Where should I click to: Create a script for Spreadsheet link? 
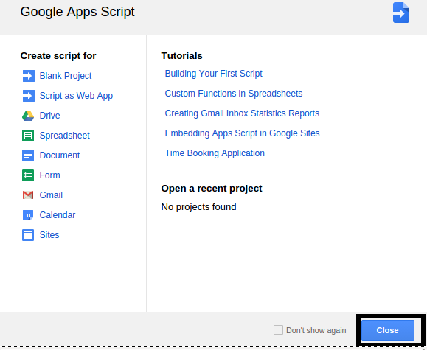tap(65, 136)
